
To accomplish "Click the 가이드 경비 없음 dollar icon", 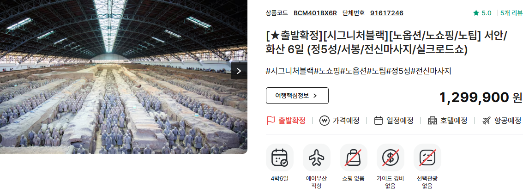I will pyautogui.click(x=390, y=158).
